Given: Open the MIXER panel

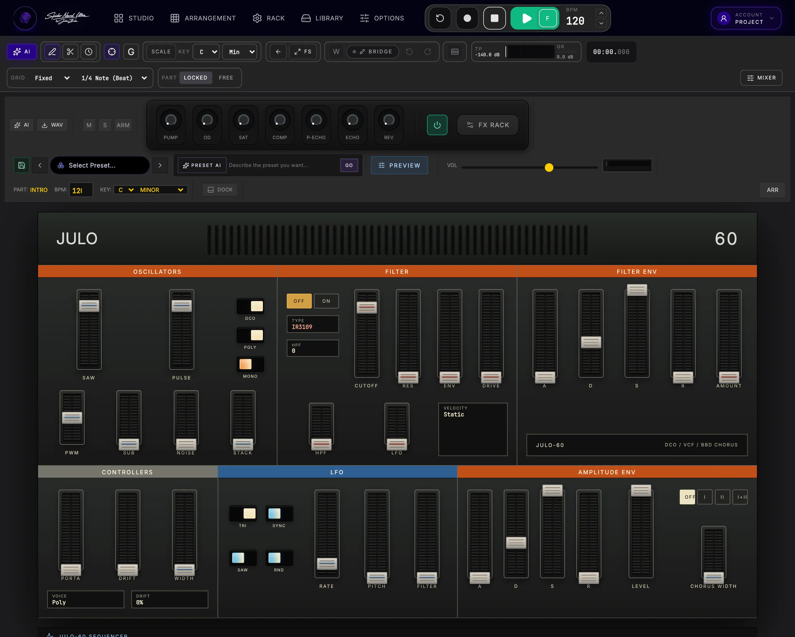Looking at the screenshot, I should coord(761,78).
